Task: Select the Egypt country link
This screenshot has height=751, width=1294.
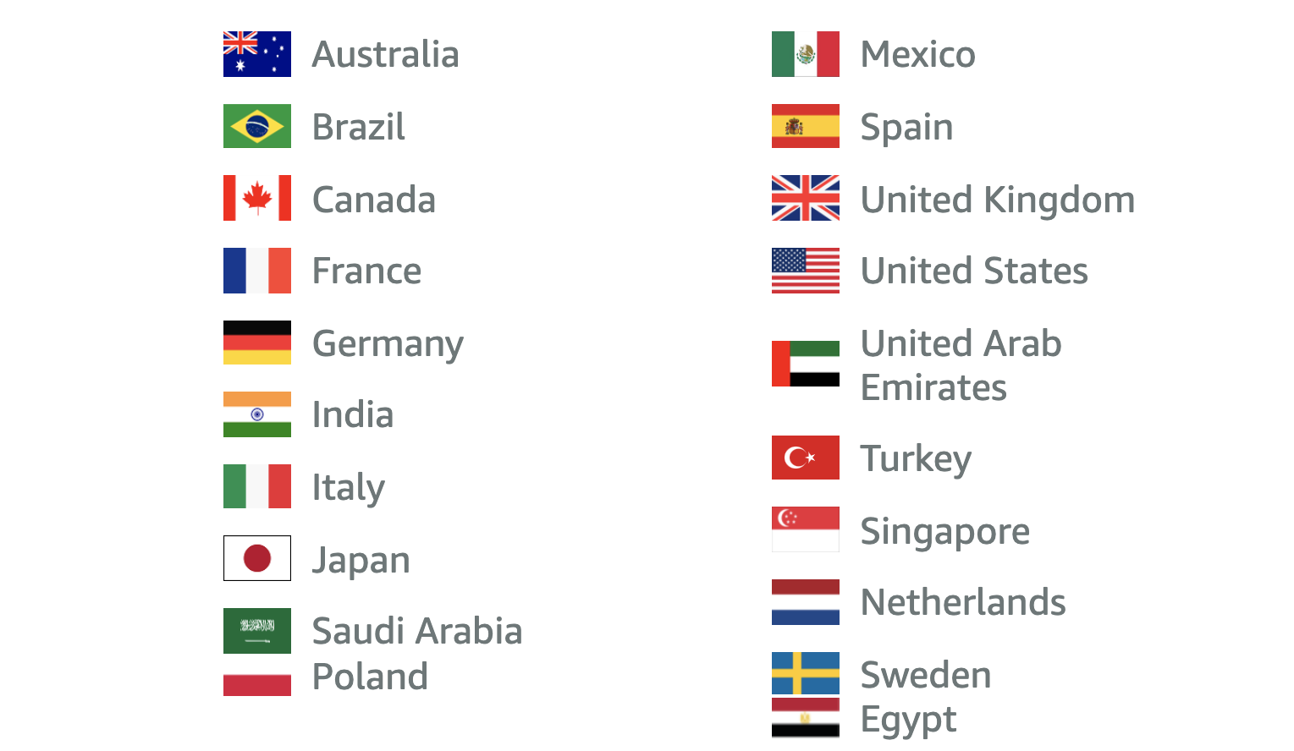Action: [908, 721]
